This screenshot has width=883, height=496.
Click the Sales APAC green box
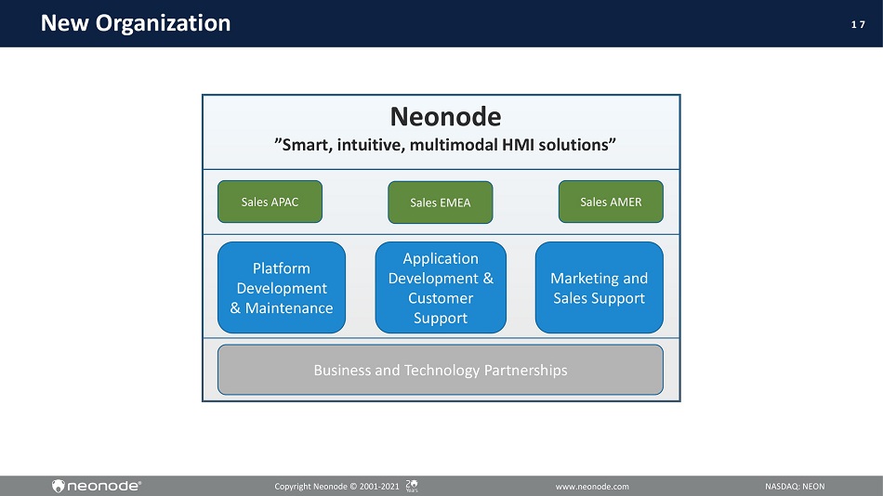[270, 202]
